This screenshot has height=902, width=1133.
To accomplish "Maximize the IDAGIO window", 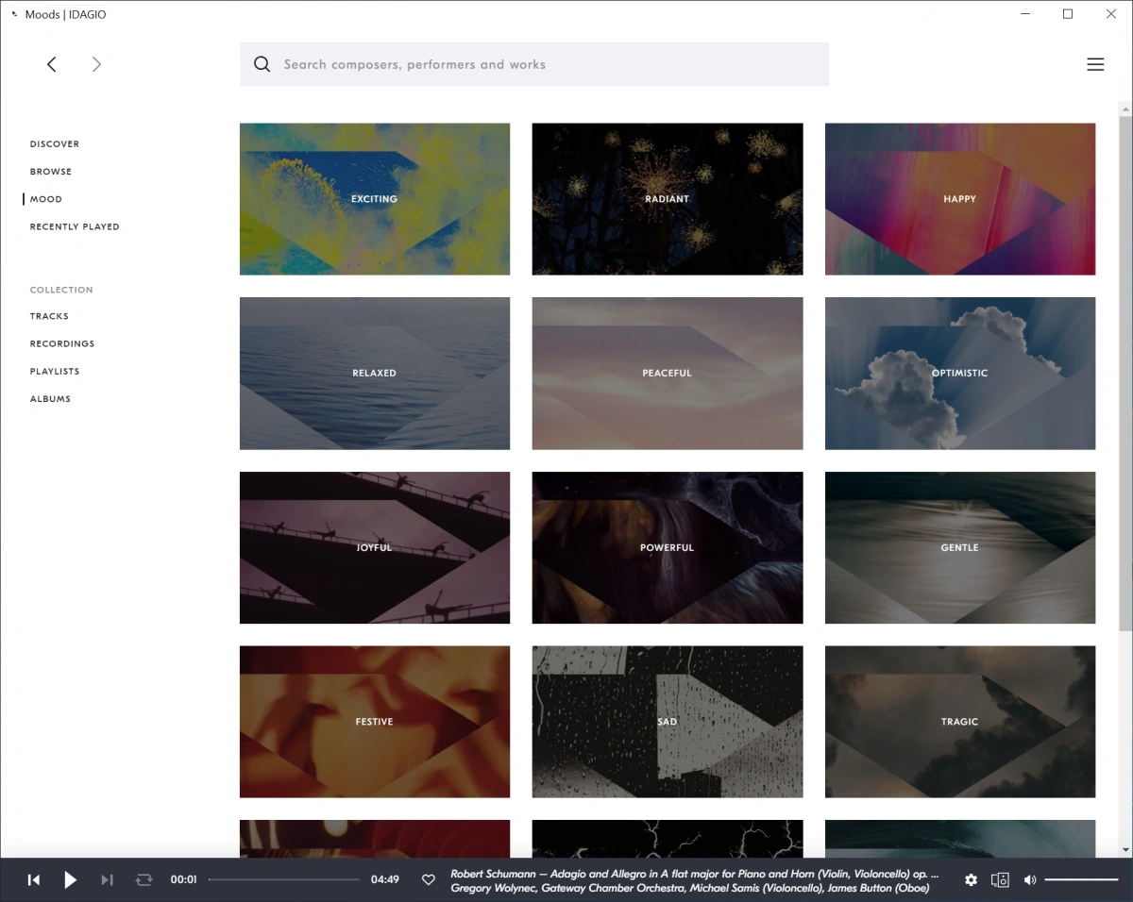I will [x=1068, y=14].
